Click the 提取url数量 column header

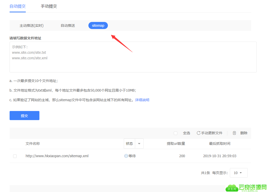coord(176,144)
